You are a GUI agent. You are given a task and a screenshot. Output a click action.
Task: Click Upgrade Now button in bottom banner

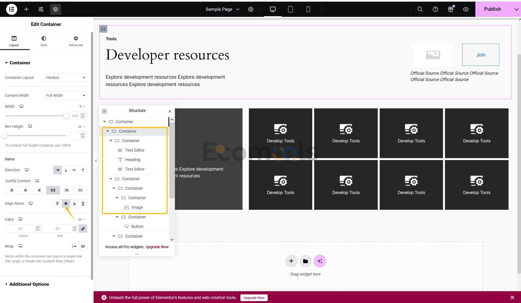pyautogui.click(x=254, y=298)
